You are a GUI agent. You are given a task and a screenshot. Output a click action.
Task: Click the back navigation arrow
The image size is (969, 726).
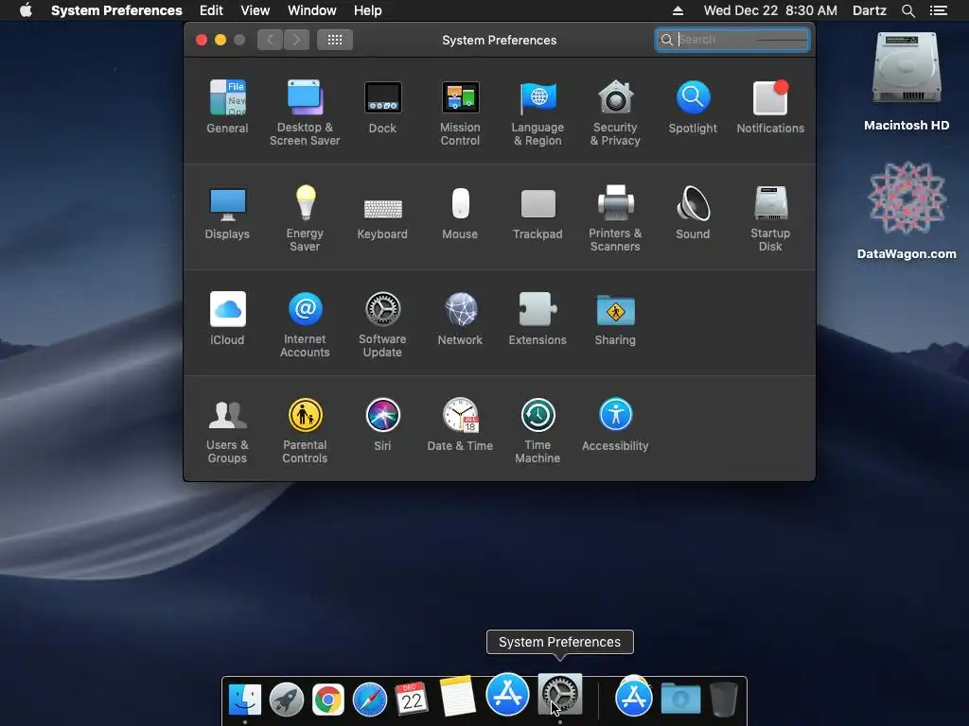pos(270,40)
